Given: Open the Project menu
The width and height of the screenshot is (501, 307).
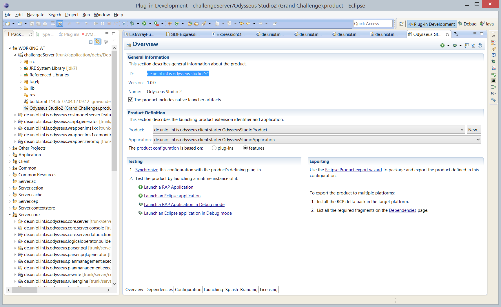Looking at the screenshot, I should pyautogui.click(x=72, y=15).
